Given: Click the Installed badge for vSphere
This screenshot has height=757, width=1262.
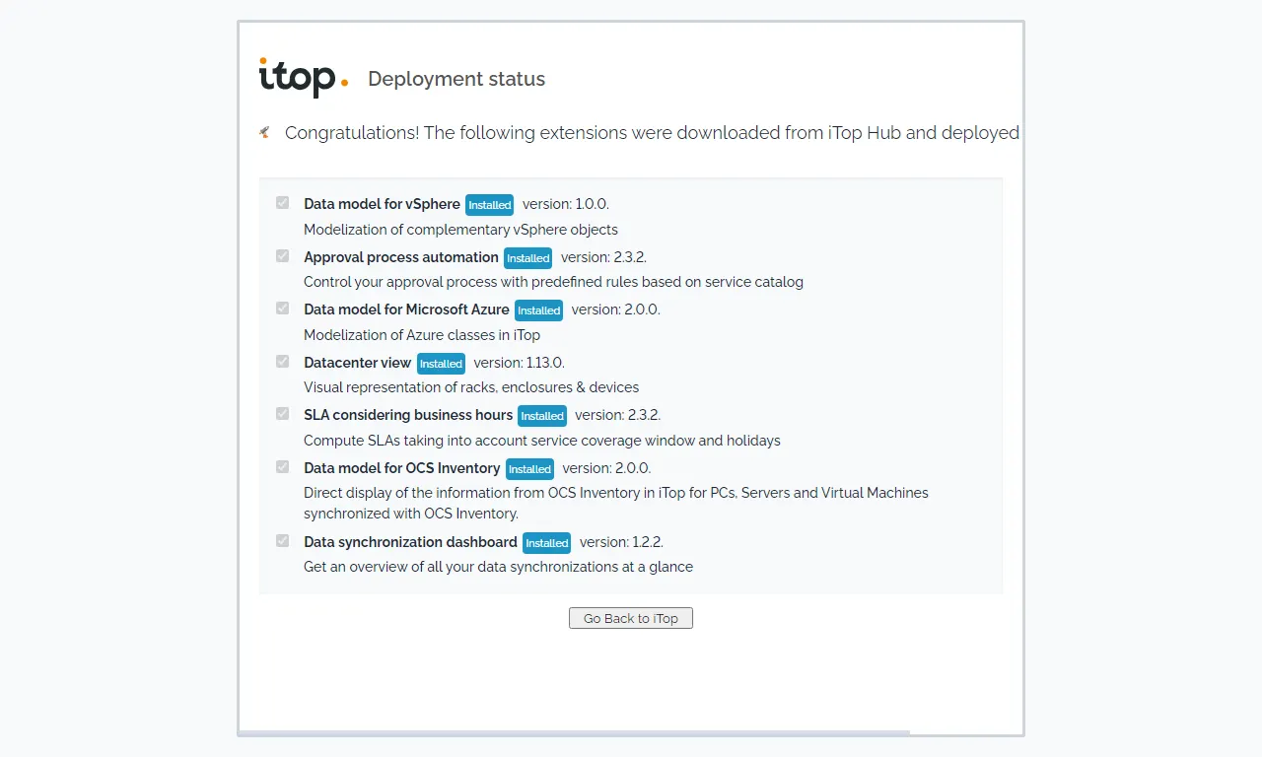Looking at the screenshot, I should click(x=489, y=205).
